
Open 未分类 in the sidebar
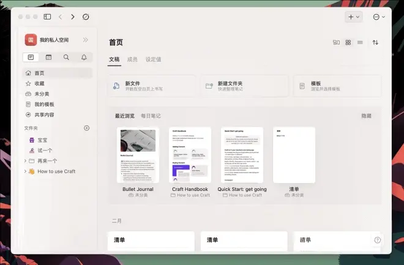pyautogui.click(x=58, y=94)
